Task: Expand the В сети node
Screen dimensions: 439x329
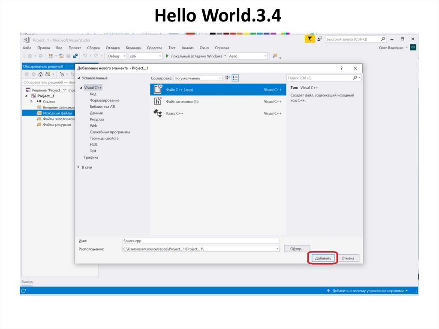Action: (78, 167)
